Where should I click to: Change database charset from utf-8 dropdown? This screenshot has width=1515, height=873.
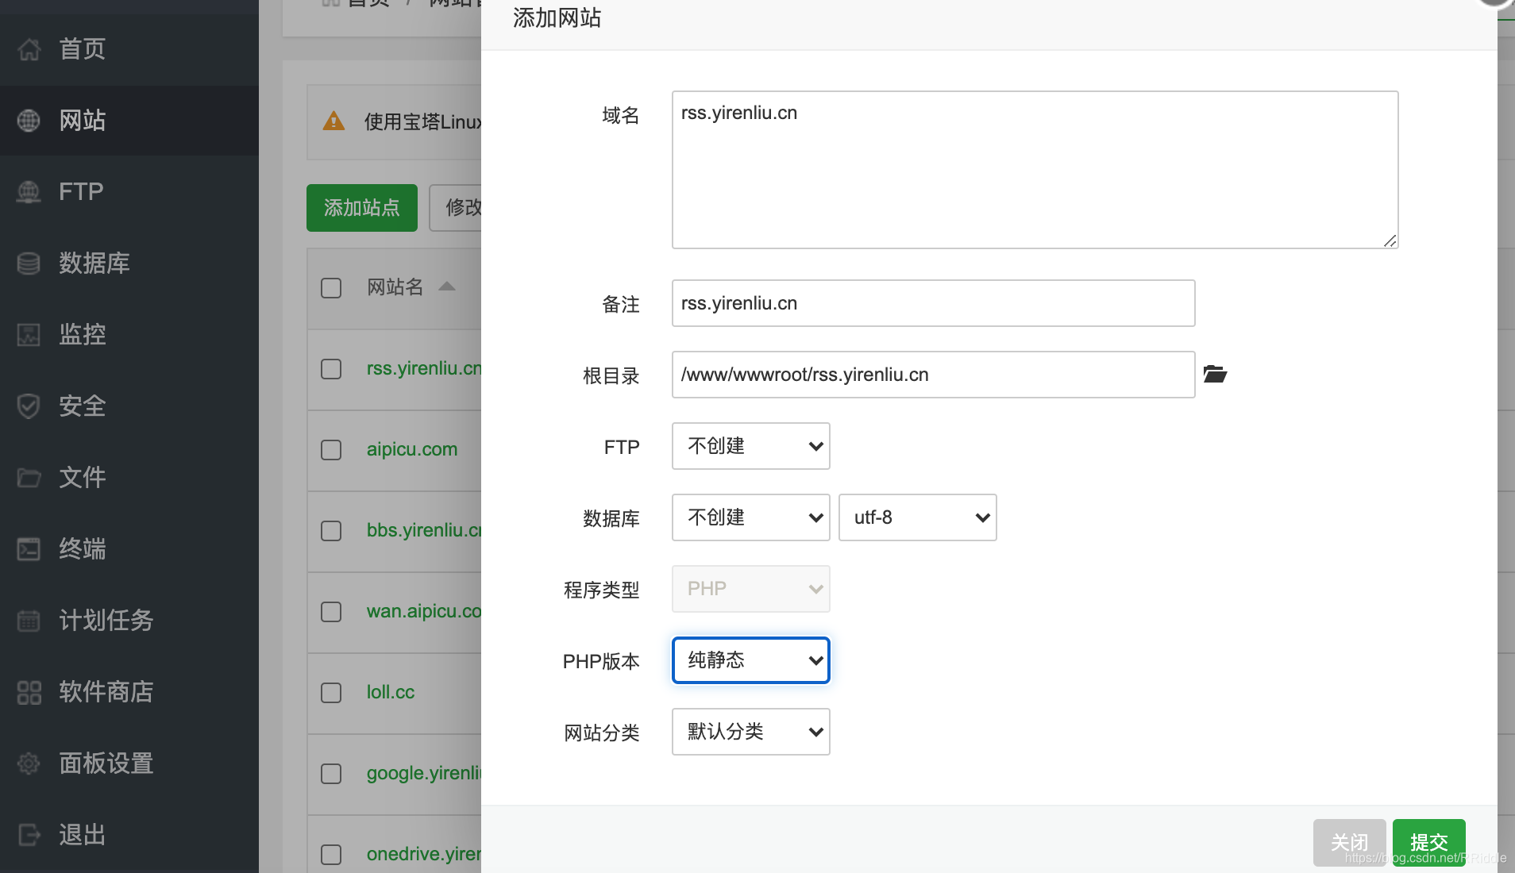click(916, 517)
